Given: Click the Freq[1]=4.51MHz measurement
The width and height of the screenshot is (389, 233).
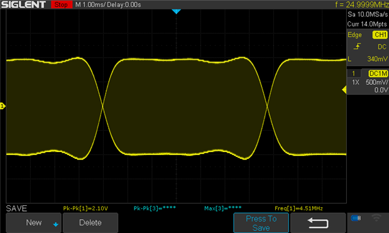Looking at the screenshot, I should [299, 209].
